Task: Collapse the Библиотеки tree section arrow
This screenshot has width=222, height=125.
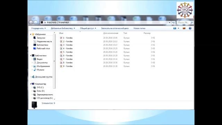Action: 31,56
